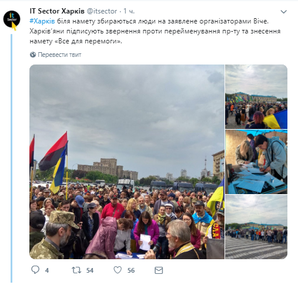Click the retweet arrows icon
298x285 pixels.
76,270
